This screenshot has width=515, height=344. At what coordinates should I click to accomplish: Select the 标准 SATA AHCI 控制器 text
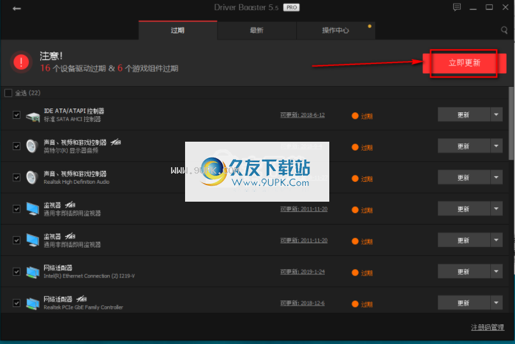72,119
